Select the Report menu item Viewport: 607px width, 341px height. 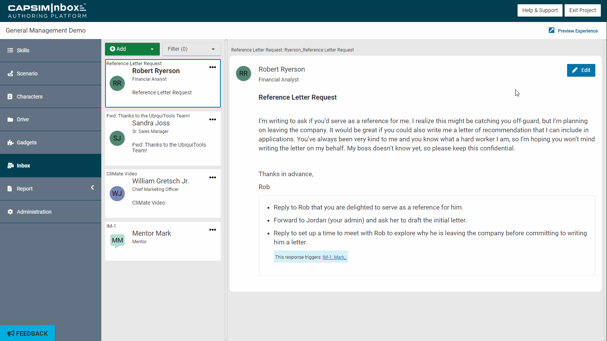(x=24, y=189)
